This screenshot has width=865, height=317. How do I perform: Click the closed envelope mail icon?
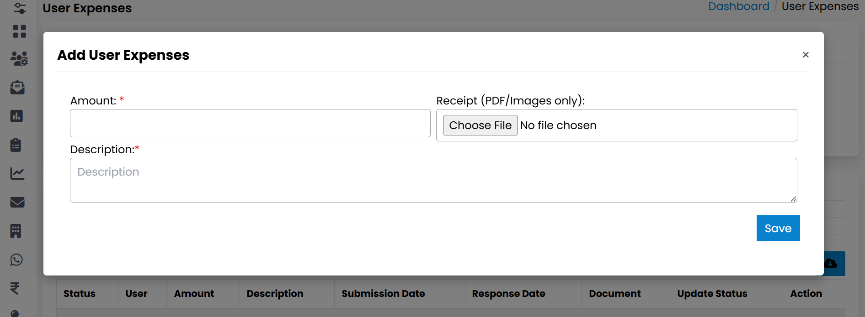click(x=17, y=202)
